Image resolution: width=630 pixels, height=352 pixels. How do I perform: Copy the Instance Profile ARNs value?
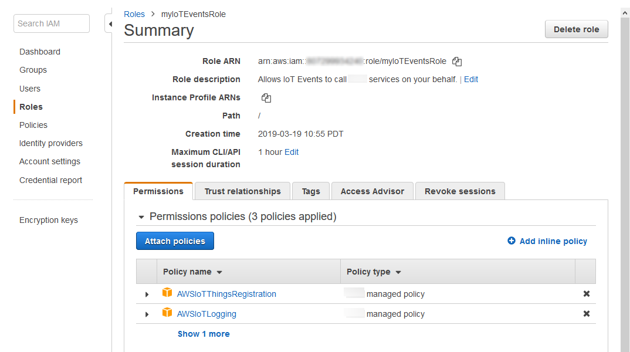[x=266, y=98]
